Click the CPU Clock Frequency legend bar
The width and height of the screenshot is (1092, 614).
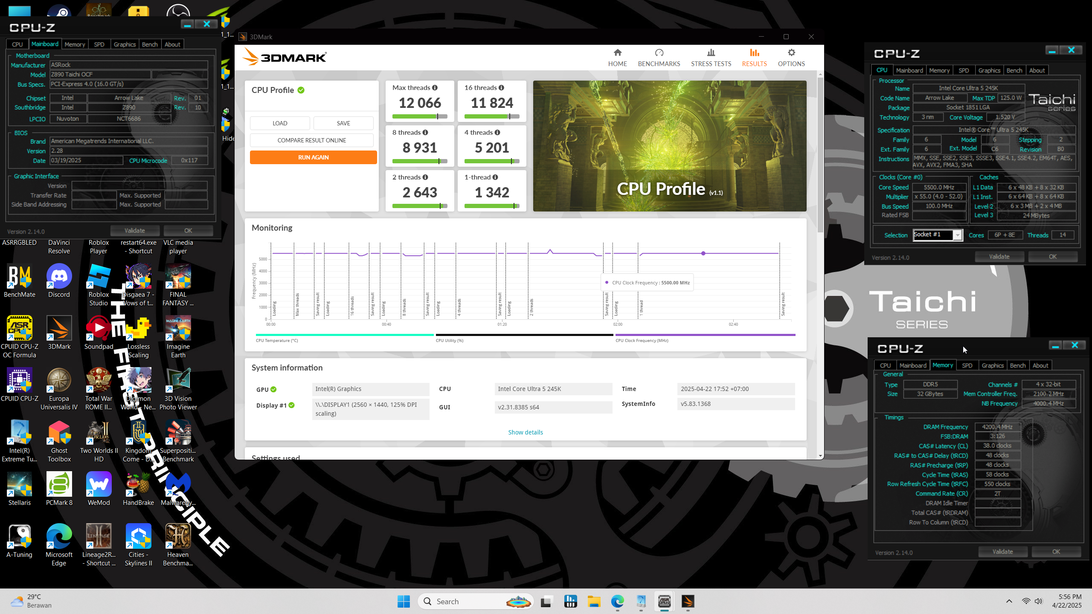(x=705, y=335)
